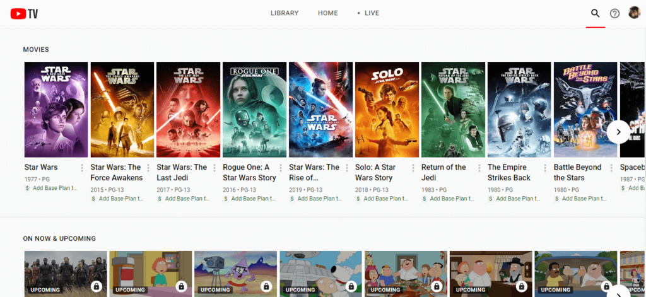Click lock icon on Brian and Stewie thumbnail
The width and height of the screenshot is (646, 297).
tap(351, 286)
